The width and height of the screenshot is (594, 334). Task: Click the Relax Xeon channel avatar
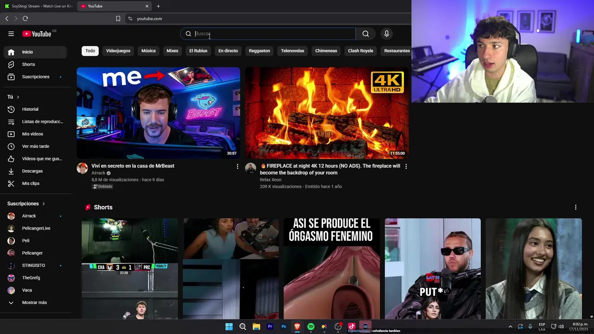pyautogui.click(x=251, y=168)
